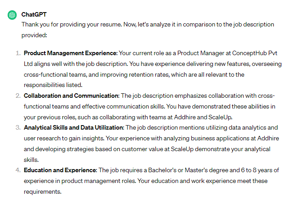Image resolution: width=293 pixels, height=200 pixels.
Task: Click the ChatGPT logo avatar icon
Action: click(12, 15)
